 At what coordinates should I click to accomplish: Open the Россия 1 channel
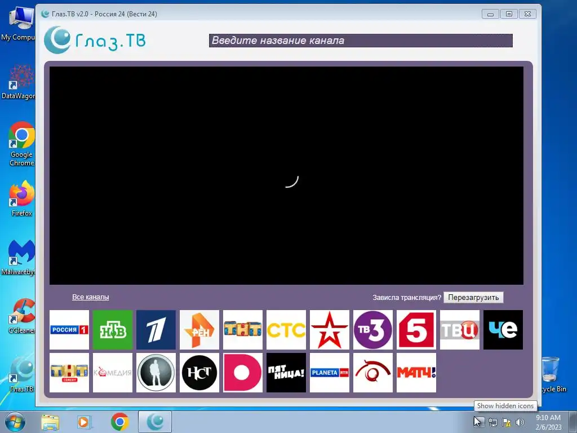point(69,329)
